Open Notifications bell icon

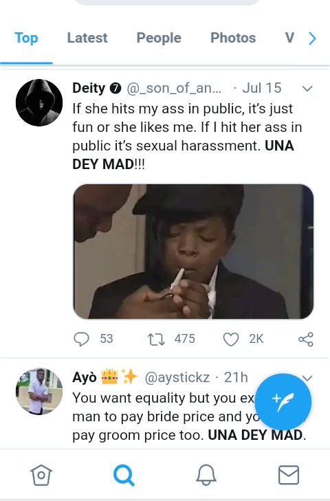pyautogui.click(x=206, y=475)
